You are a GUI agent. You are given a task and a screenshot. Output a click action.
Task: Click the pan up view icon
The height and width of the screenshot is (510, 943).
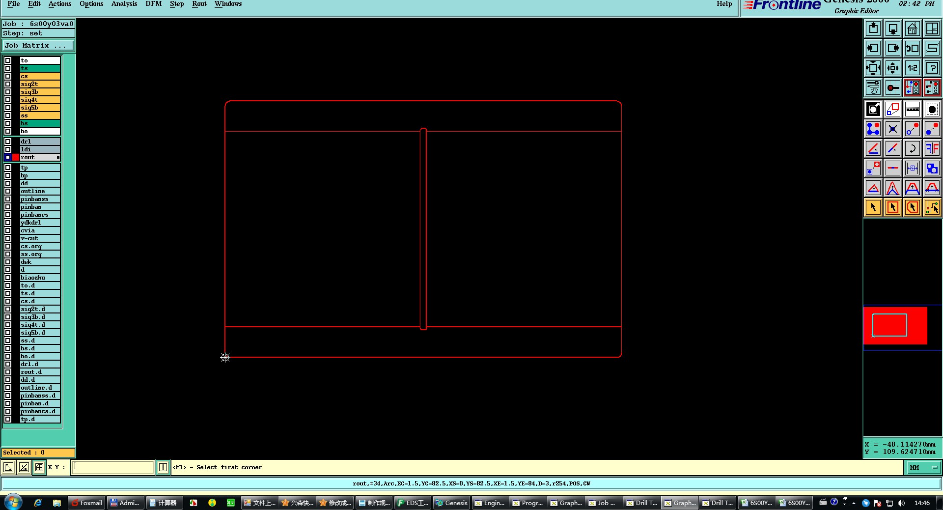tap(873, 28)
